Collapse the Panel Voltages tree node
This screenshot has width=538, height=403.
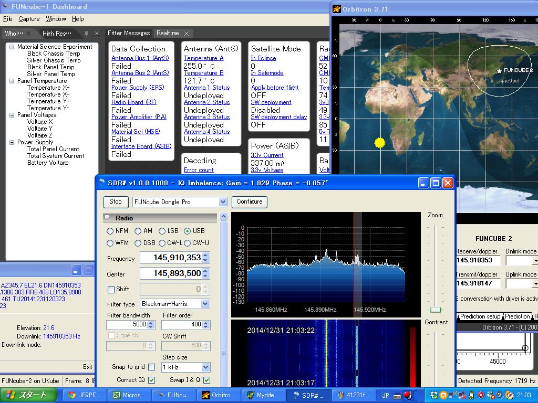pos(12,115)
